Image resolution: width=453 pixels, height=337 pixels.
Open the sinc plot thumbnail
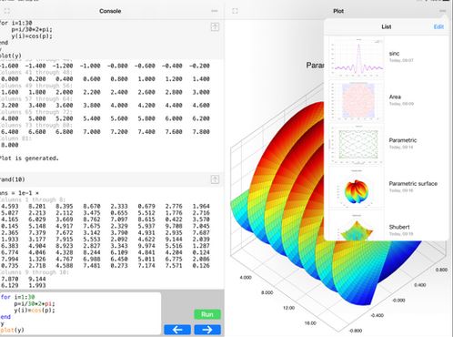[x=357, y=57]
